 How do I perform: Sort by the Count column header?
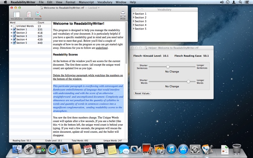click(x=44, y=22)
